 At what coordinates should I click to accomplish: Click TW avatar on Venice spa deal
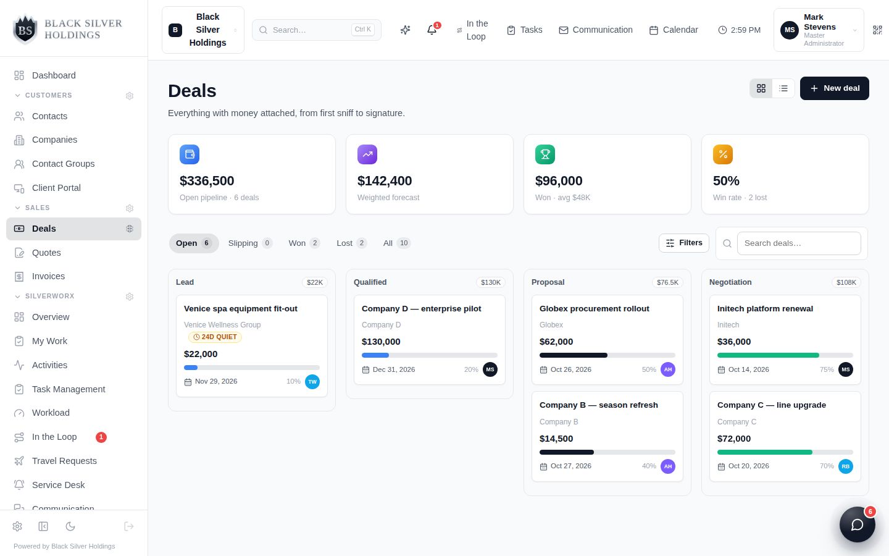coord(312,382)
